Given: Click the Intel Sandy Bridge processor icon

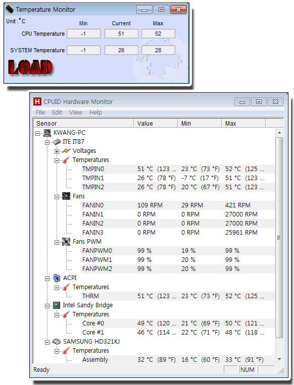Looking at the screenshot, I should coord(57,305).
